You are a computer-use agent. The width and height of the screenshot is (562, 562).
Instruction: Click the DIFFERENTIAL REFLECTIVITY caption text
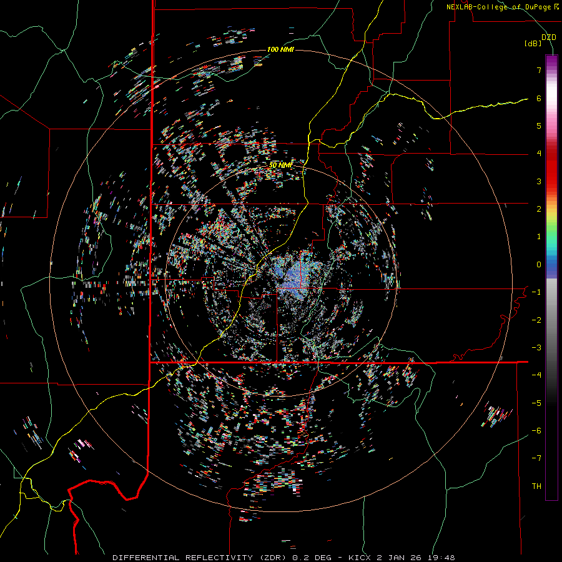(x=182, y=558)
